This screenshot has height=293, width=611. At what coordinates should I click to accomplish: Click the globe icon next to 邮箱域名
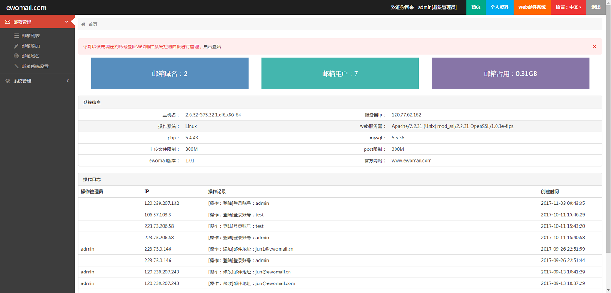(16, 56)
